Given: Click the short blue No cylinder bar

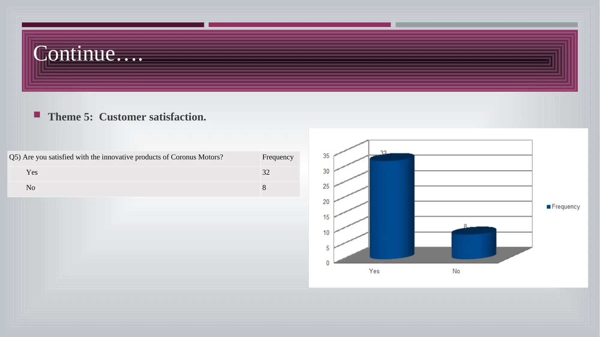Looking at the screenshot, I should 474,243.
